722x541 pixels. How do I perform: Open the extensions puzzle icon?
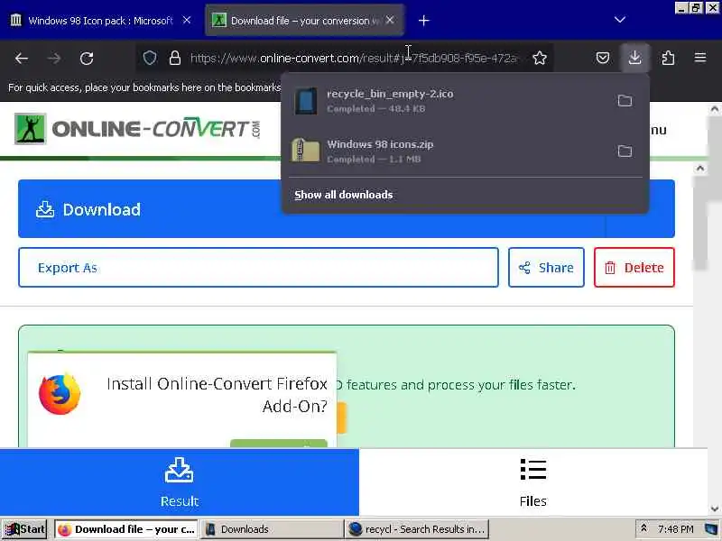pos(668,58)
